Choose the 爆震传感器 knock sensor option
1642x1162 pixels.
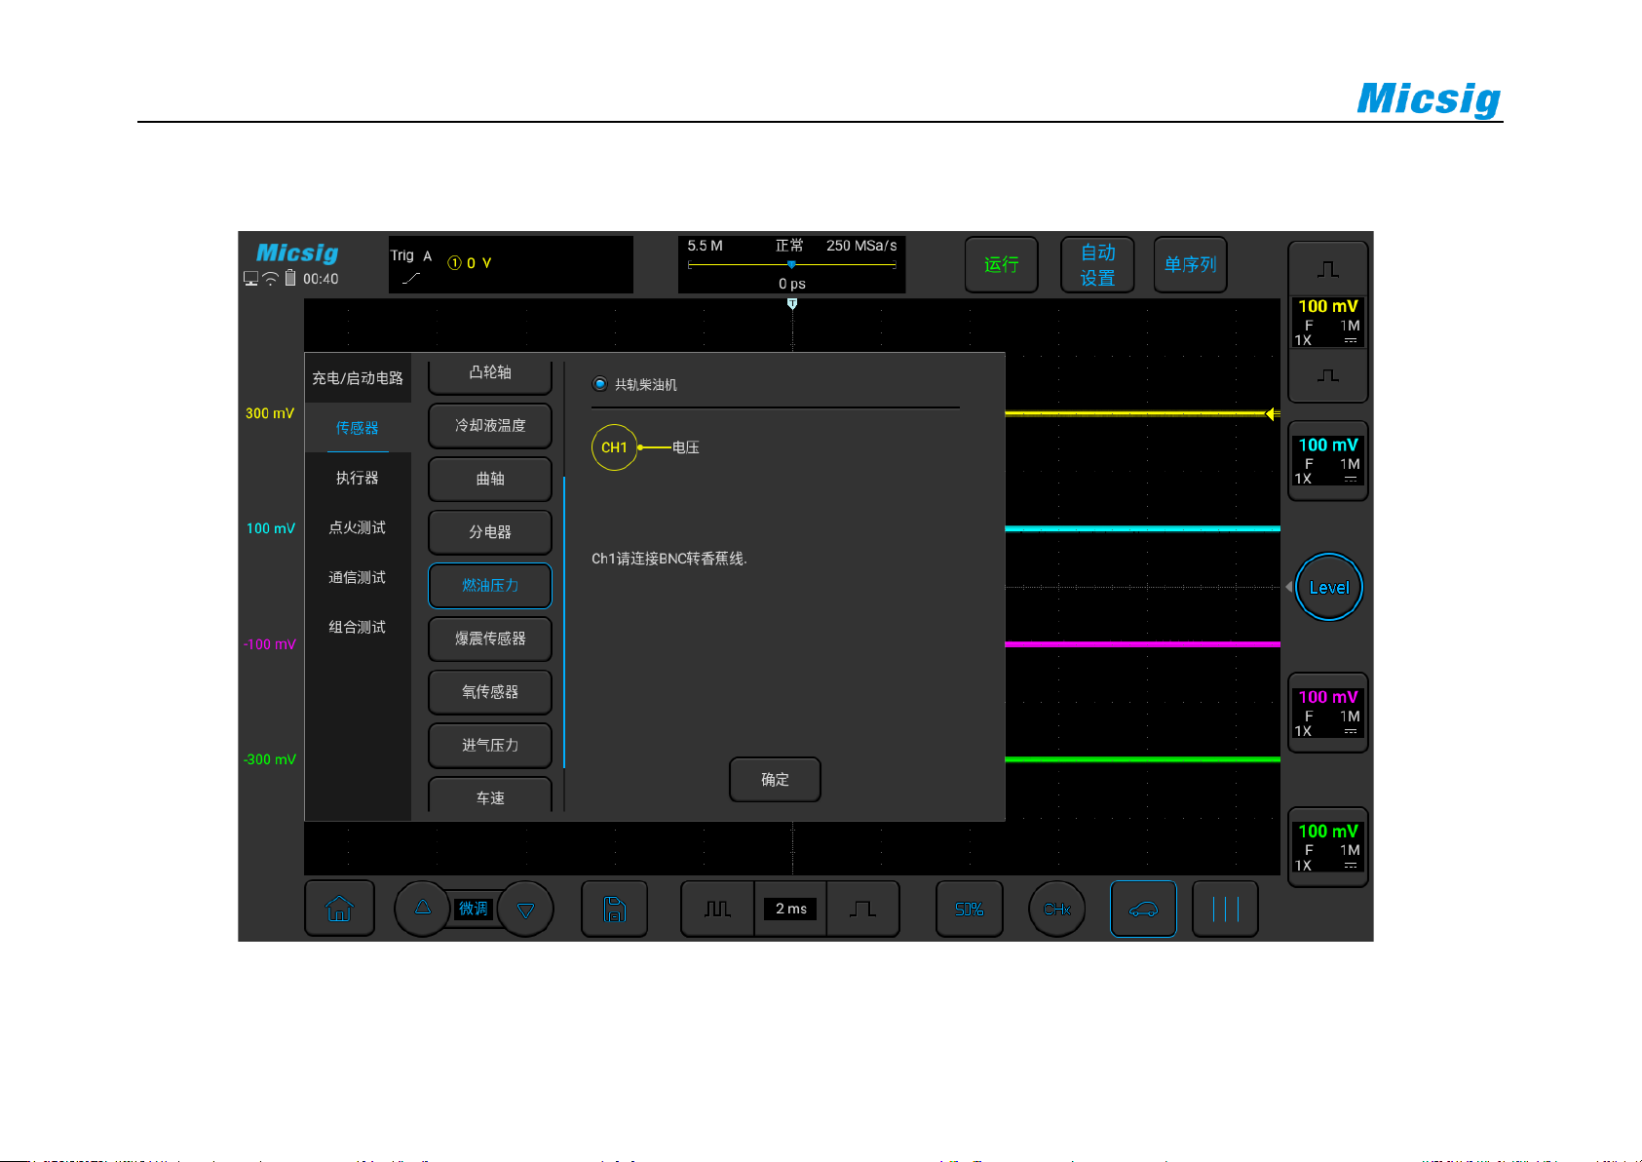point(490,639)
